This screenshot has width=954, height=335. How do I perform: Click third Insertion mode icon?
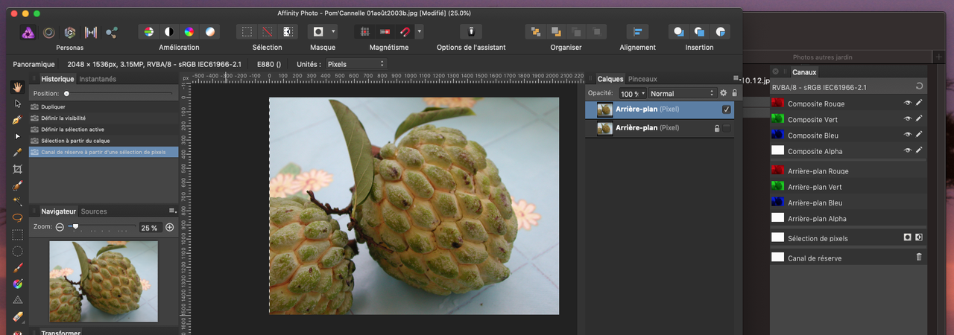[720, 32]
